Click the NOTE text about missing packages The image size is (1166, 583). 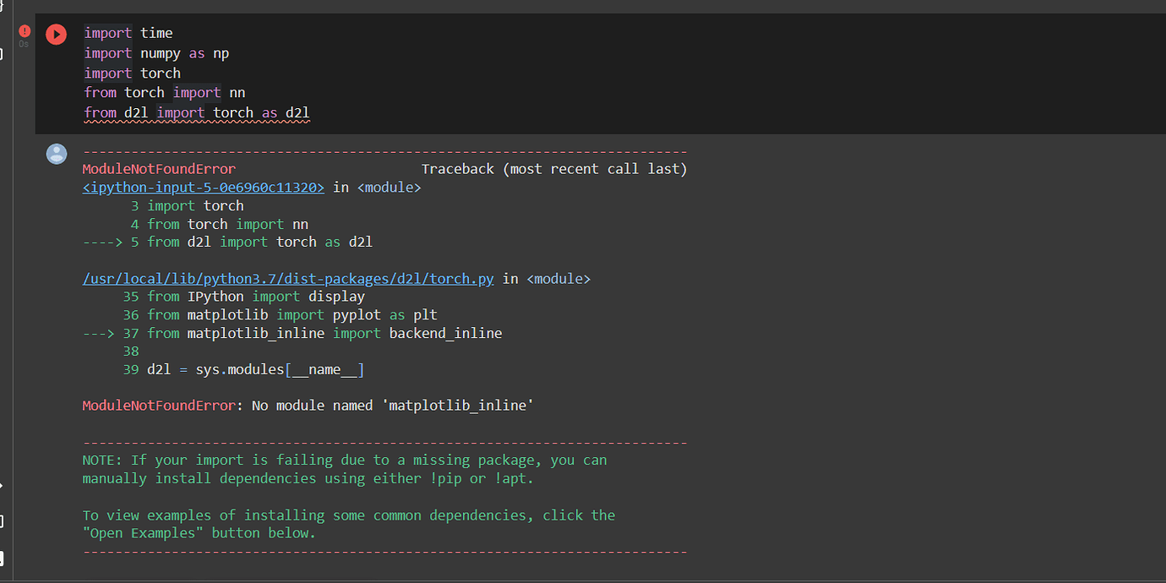coord(338,460)
